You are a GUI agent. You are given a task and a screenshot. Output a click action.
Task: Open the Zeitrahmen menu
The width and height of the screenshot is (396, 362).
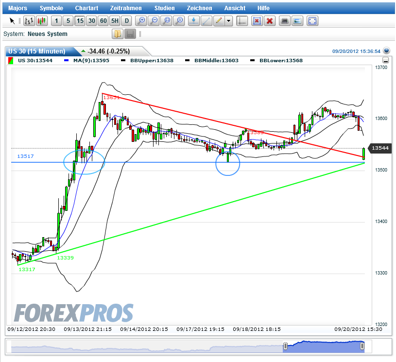(126, 8)
